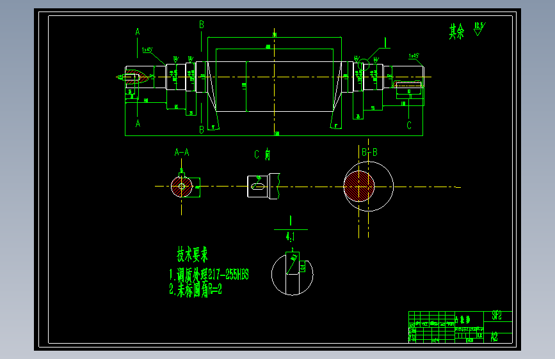555x359 pixels.
Task: Click the keyway slot in the C 向 view
Action: [x=258, y=187]
